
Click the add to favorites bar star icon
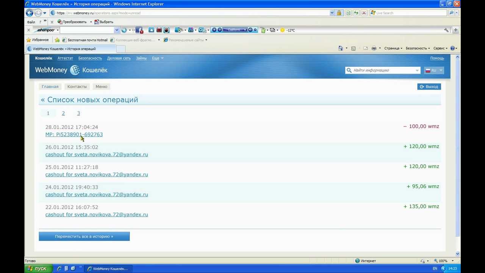click(x=57, y=40)
